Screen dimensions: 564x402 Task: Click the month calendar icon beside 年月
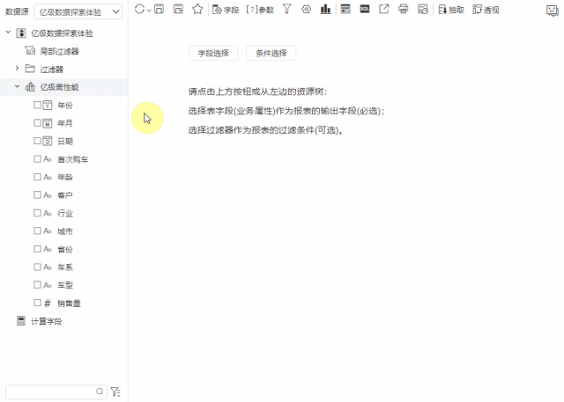coord(48,123)
